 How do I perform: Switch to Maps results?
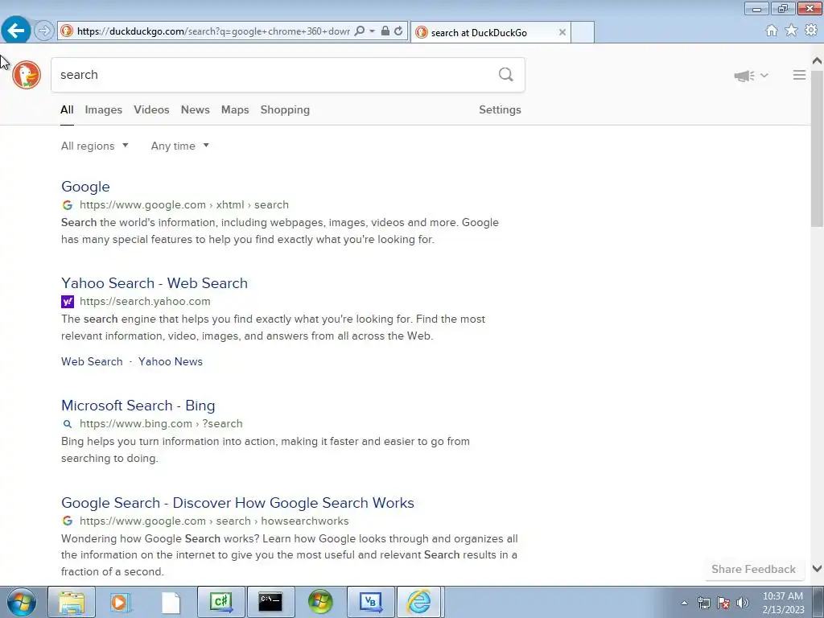point(235,109)
